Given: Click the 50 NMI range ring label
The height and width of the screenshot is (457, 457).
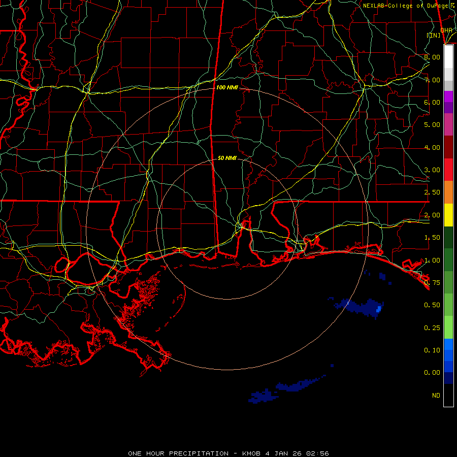Looking at the screenshot, I should (x=227, y=158).
